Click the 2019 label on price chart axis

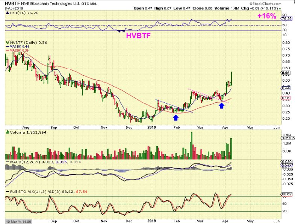[152, 127]
